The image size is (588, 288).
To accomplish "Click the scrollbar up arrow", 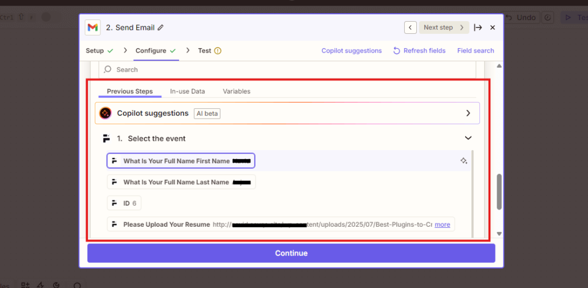I will click(499, 66).
